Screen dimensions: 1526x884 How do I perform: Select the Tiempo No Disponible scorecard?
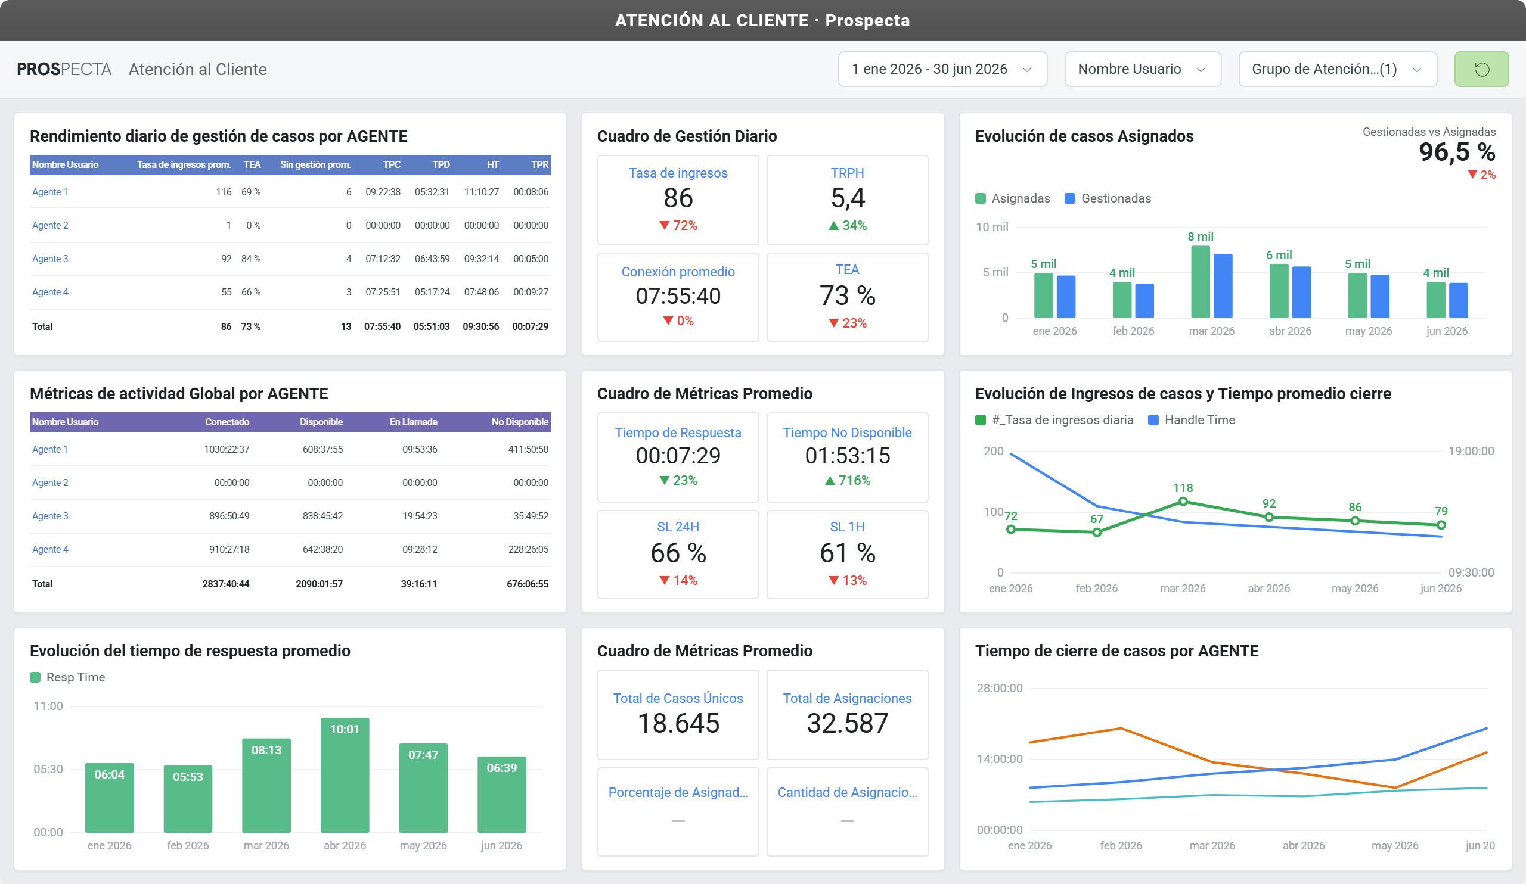pos(847,457)
